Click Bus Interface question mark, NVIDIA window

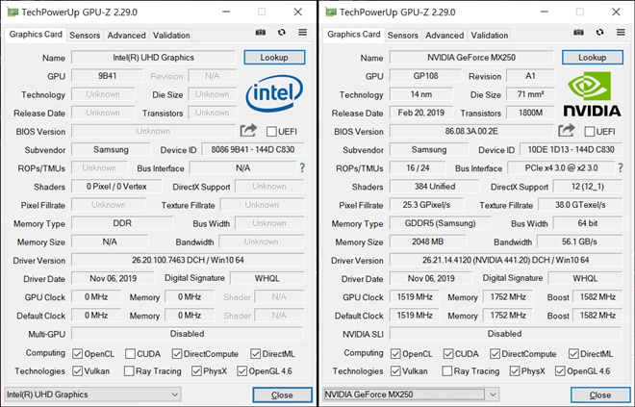621,167
